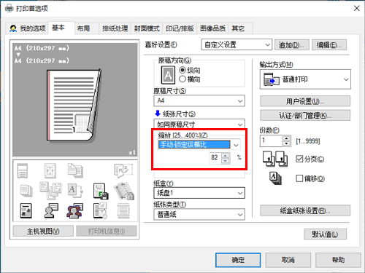The width and height of the screenshot is (365, 273).
Task: Increase the zoom percentage with up arrow
Action: coord(226,156)
